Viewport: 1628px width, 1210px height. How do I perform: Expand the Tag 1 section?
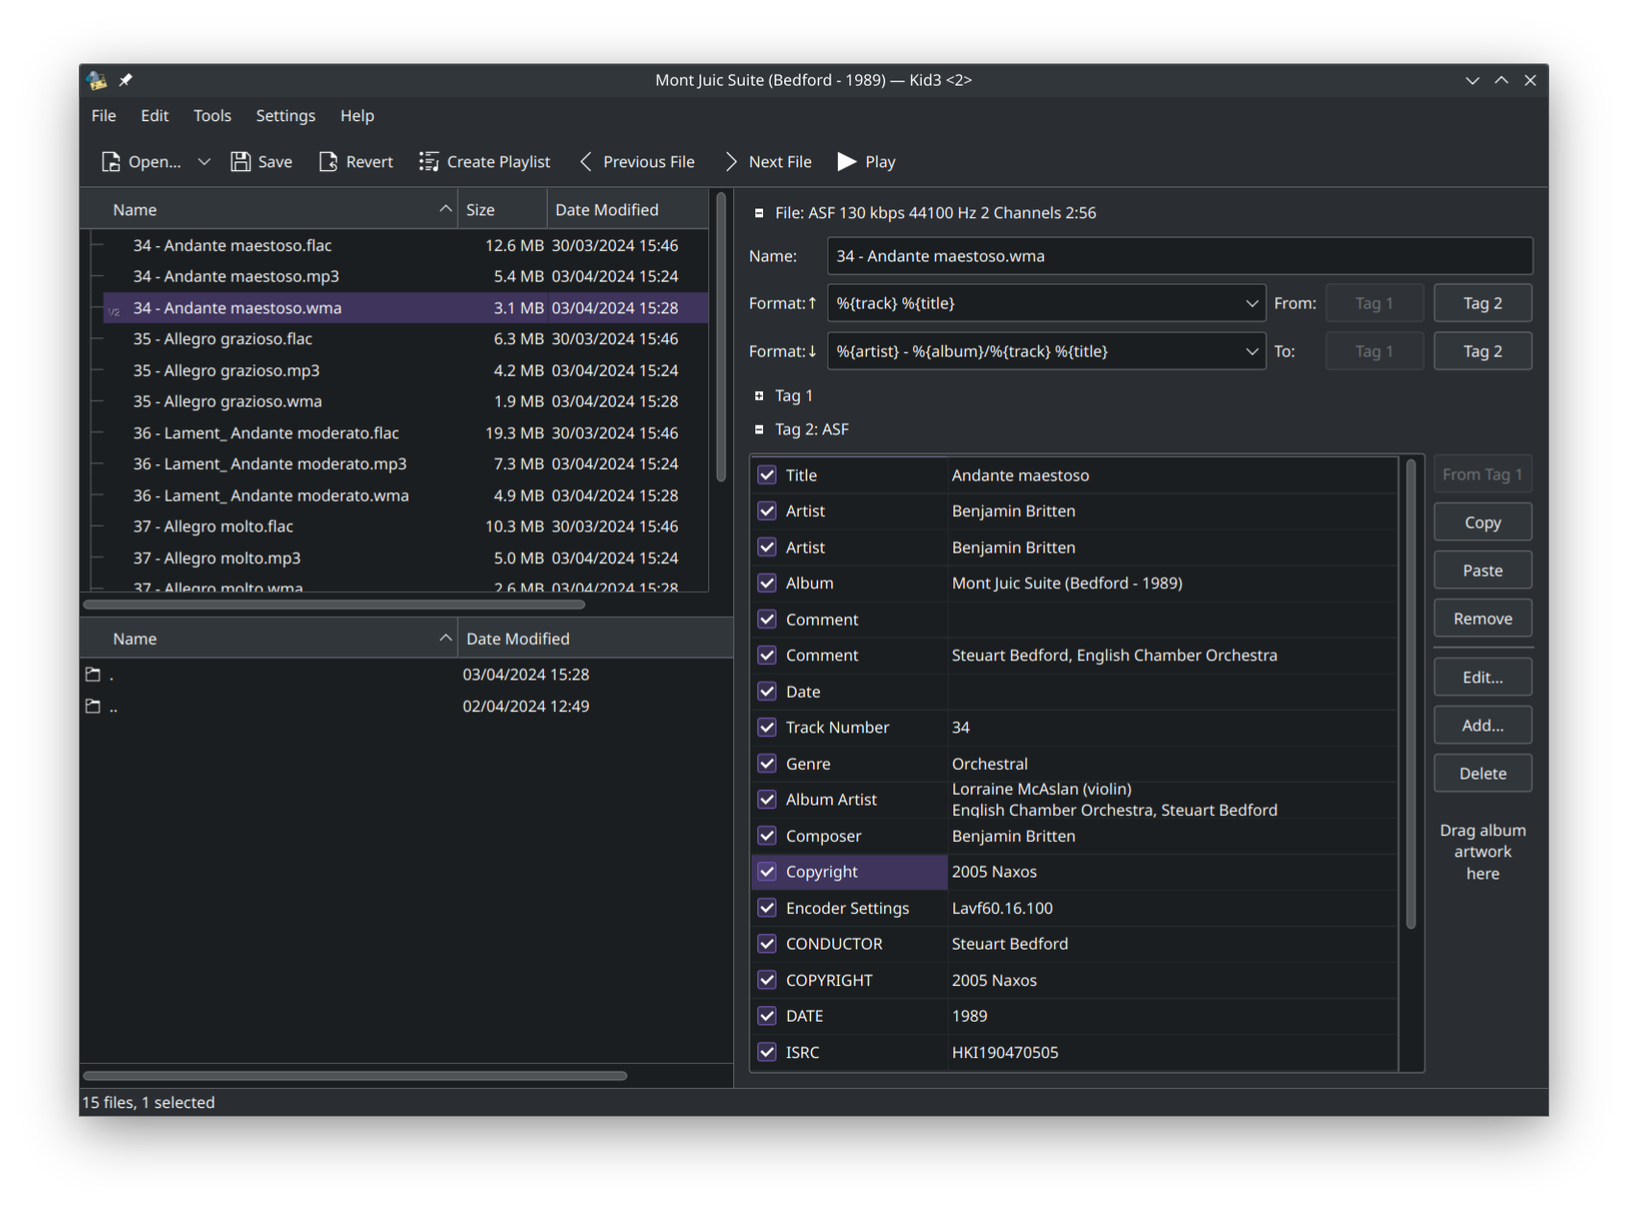coord(757,395)
